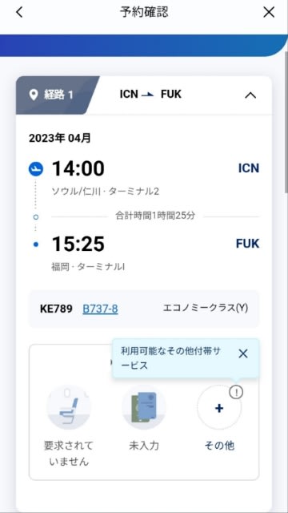This screenshot has height=513, width=288.
Task: Tap the KE789 flight number
Action: pyautogui.click(x=56, y=309)
